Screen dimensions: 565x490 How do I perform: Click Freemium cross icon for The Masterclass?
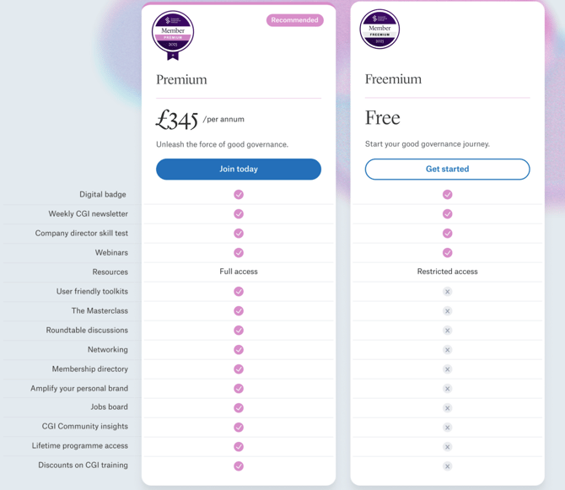(x=448, y=311)
